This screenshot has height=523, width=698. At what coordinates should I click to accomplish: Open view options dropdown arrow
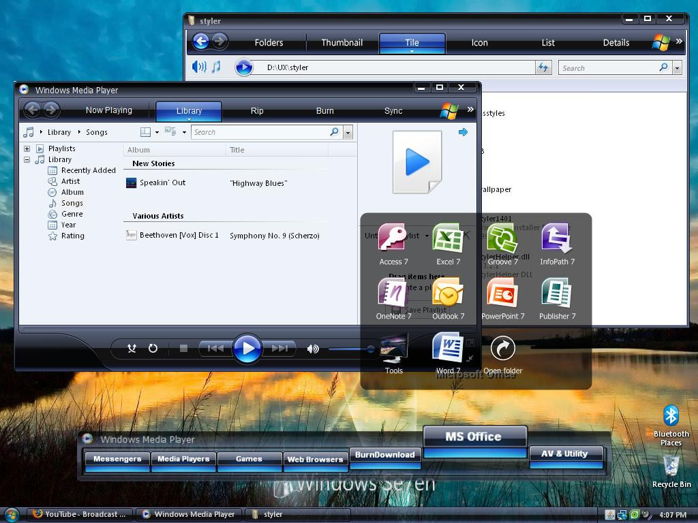[x=184, y=132]
